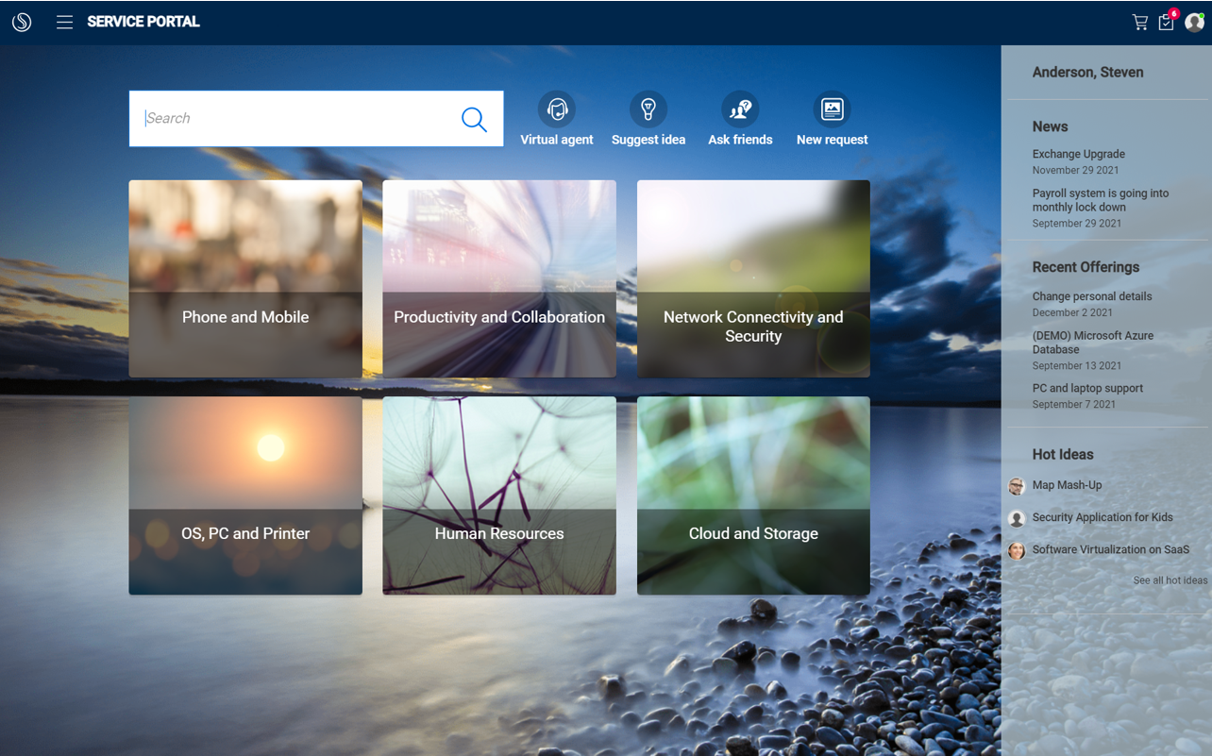The width and height of the screenshot is (1212, 756).
Task: View the PC and laptop support offering
Action: (x=1087, y=388)
